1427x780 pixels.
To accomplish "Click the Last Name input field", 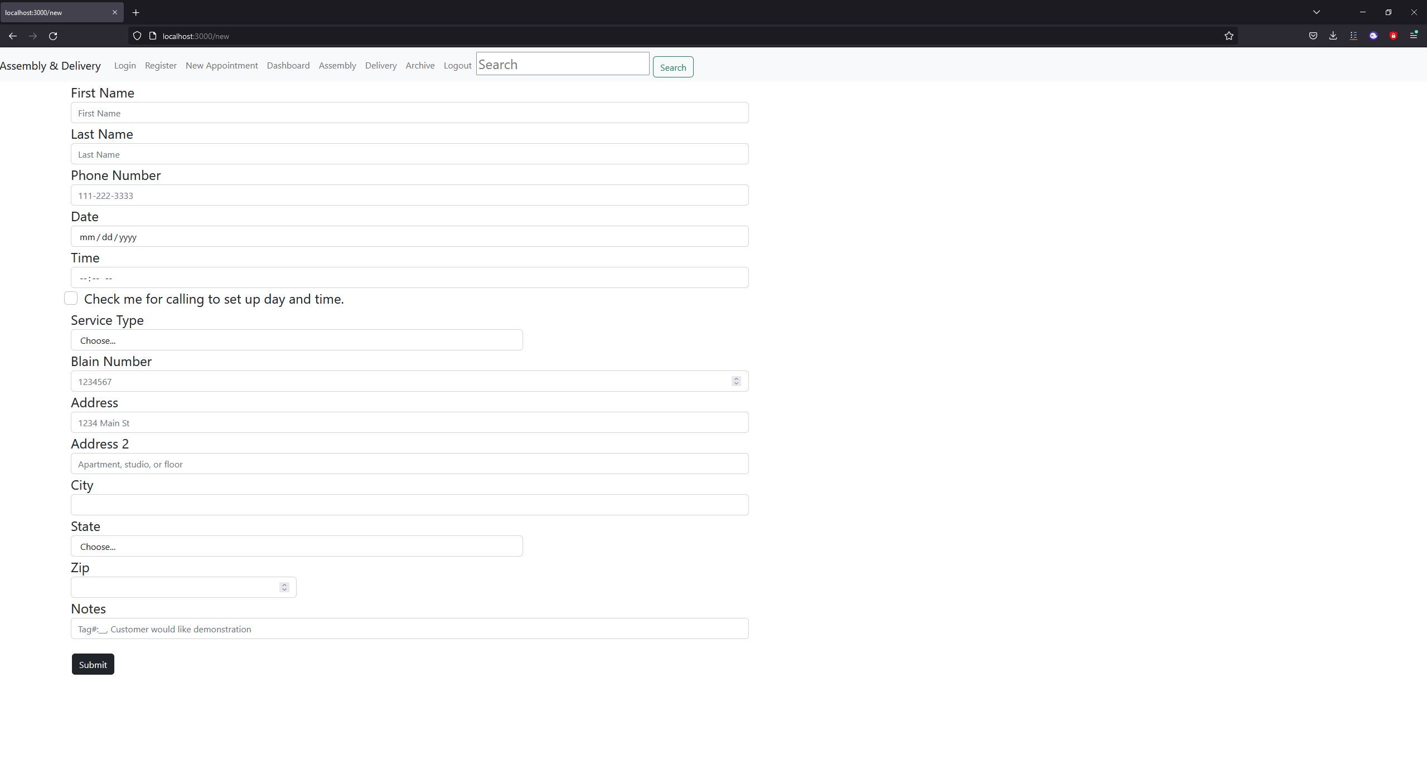I will tap(409, 154).
